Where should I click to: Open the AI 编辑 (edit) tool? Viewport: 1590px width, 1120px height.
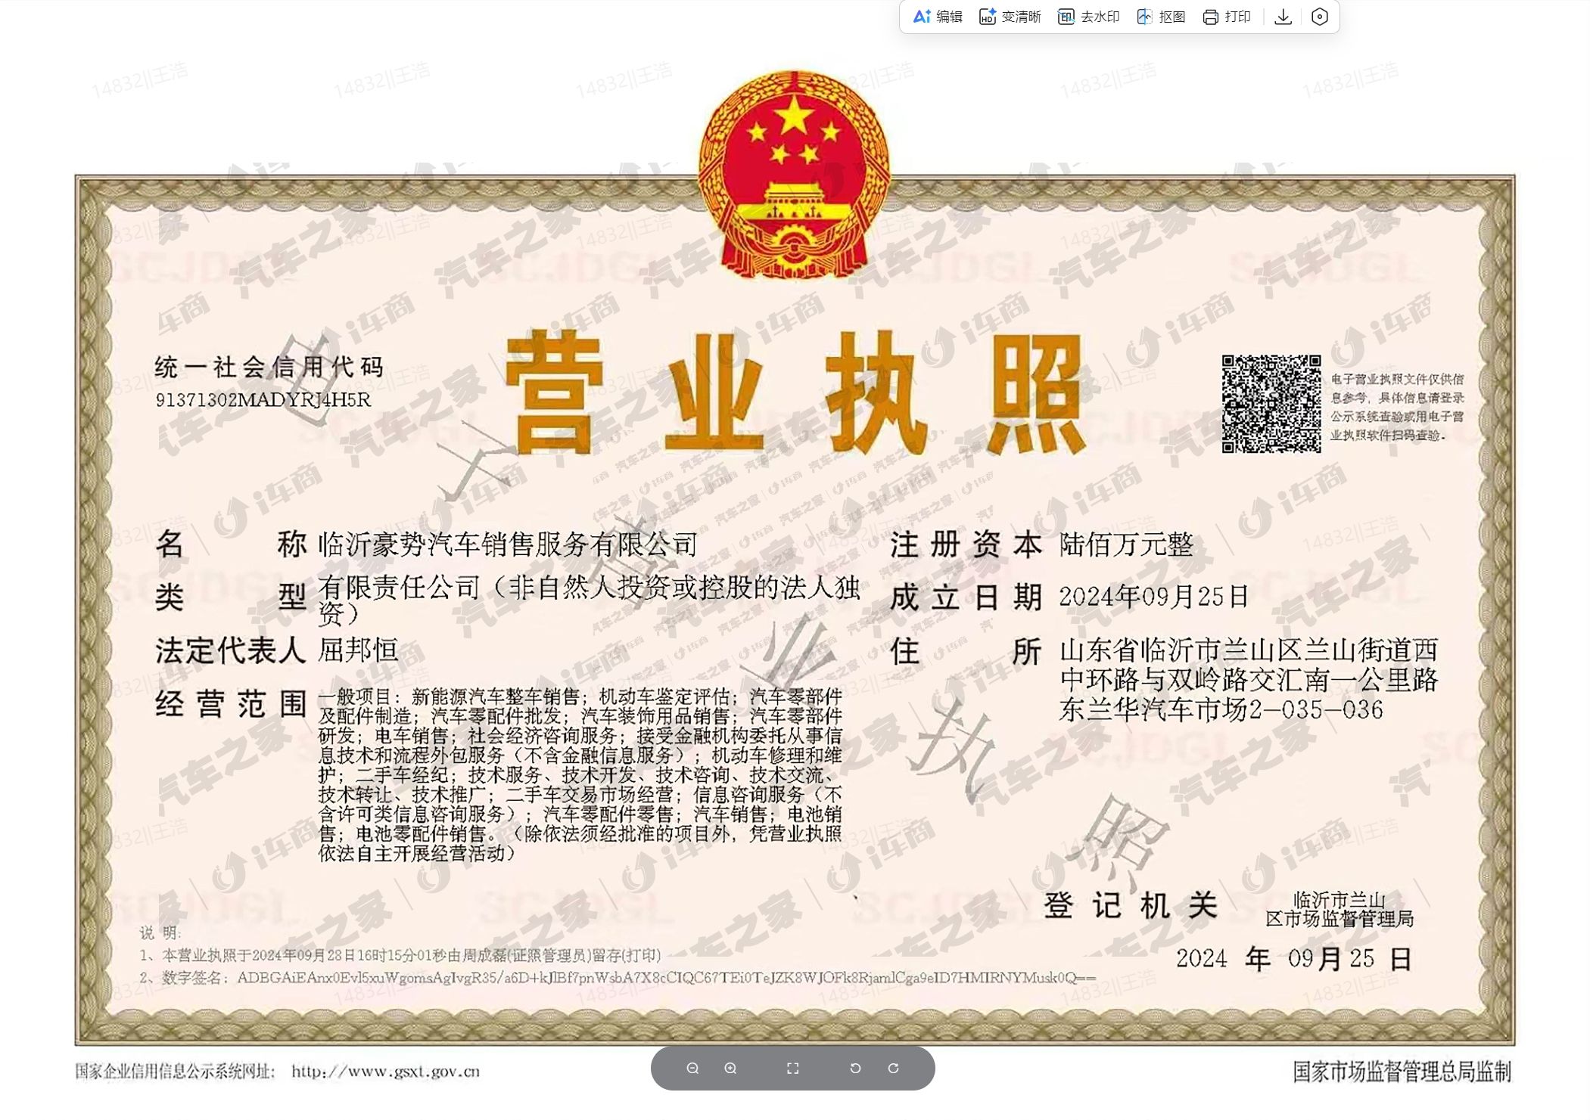[938, 17]
